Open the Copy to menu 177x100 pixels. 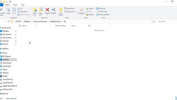coord(41,12)
